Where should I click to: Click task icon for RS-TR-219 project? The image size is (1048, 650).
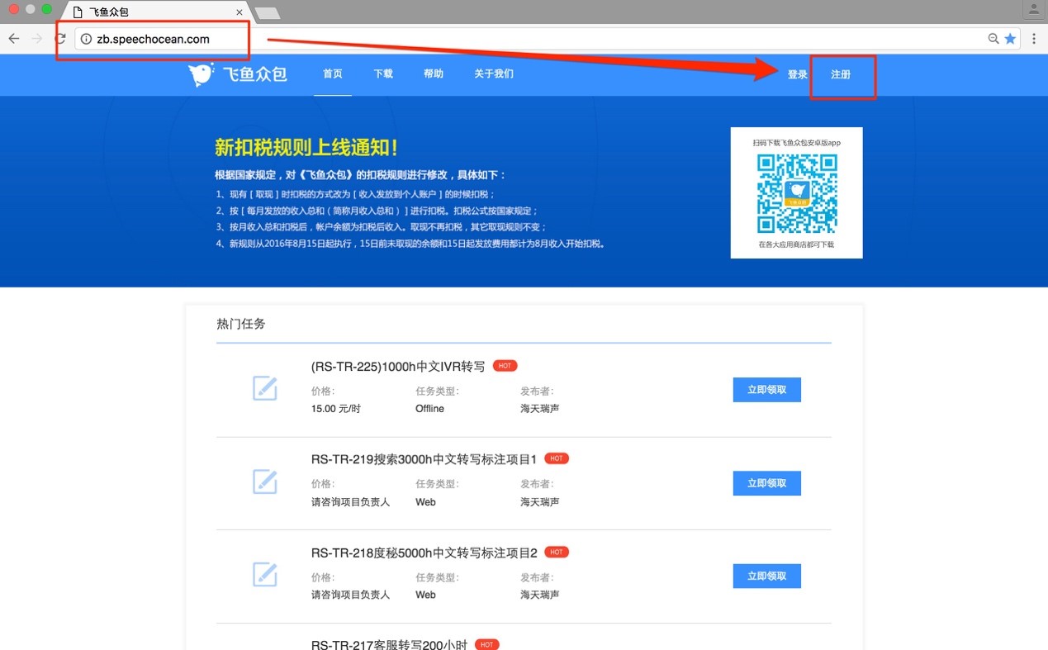pos(264,482)
